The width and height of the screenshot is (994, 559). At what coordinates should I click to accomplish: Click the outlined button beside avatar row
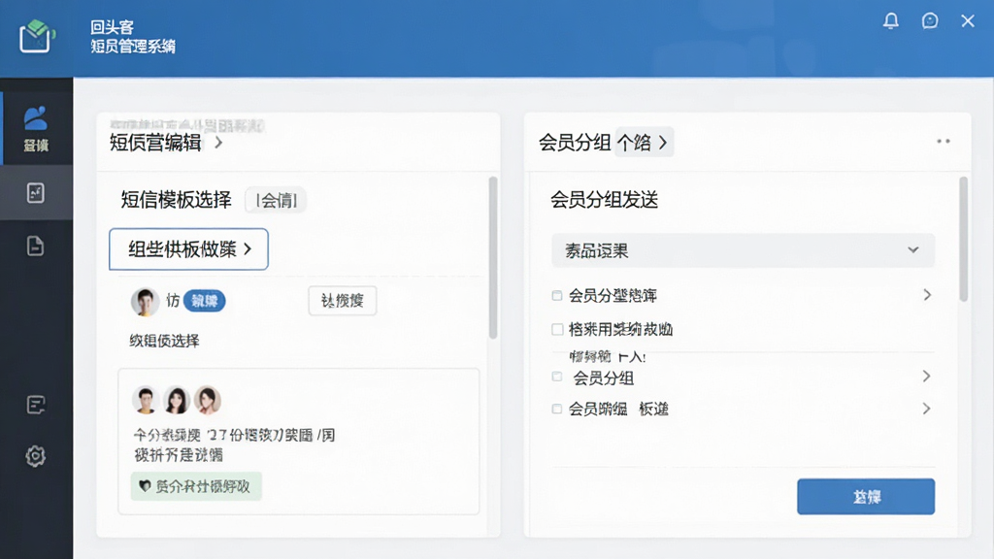[x=343, y=301]
